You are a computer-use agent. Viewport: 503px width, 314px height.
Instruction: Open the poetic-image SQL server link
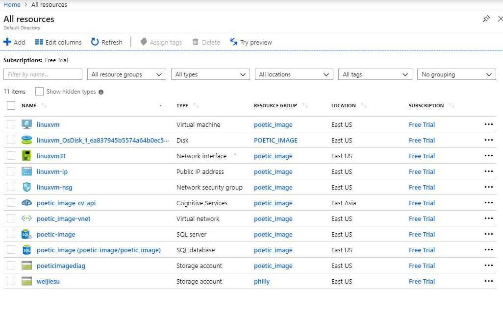(56, 235)
